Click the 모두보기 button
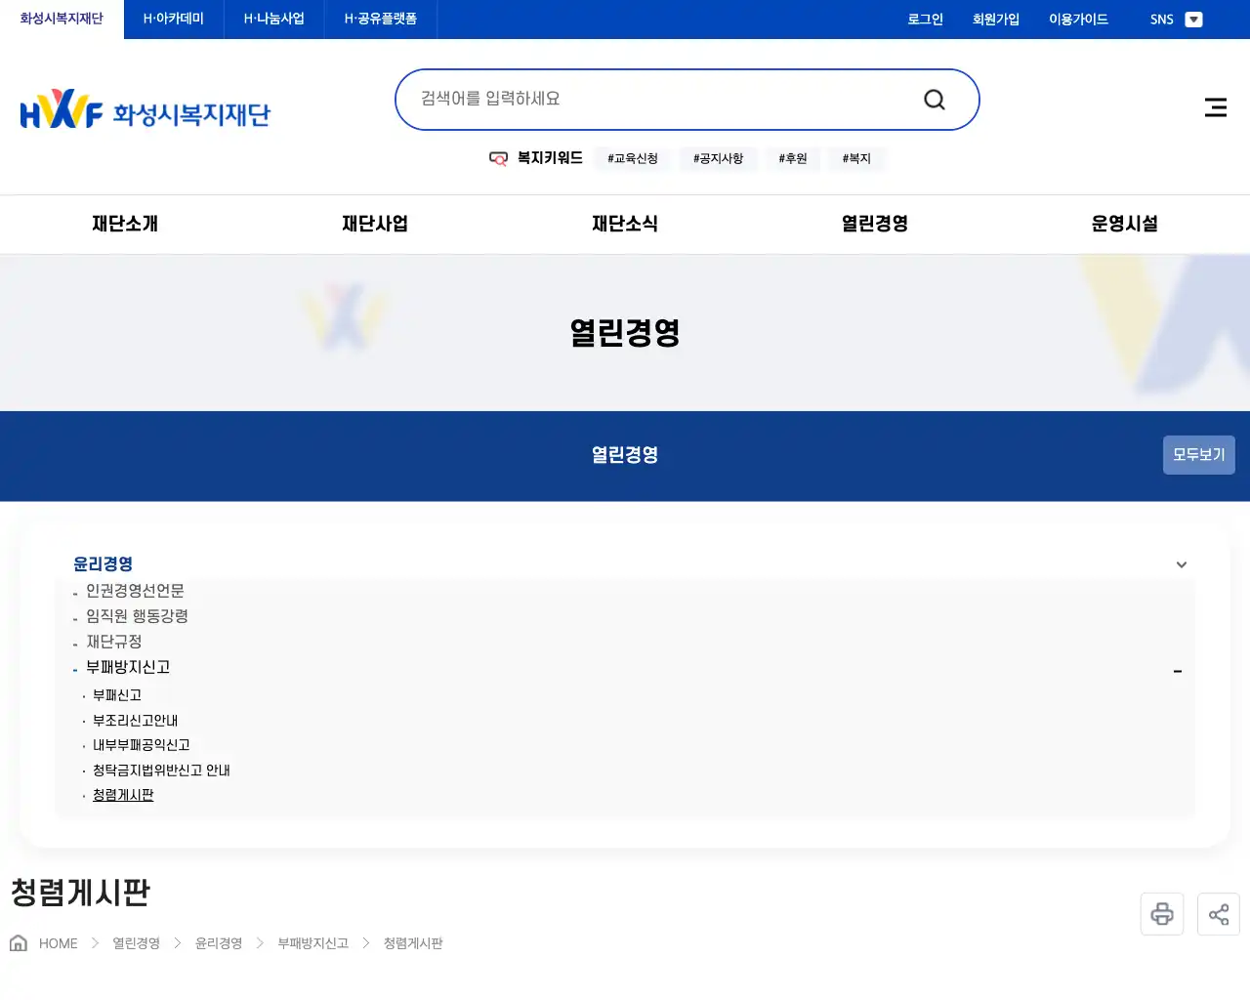 [1198, 455]
